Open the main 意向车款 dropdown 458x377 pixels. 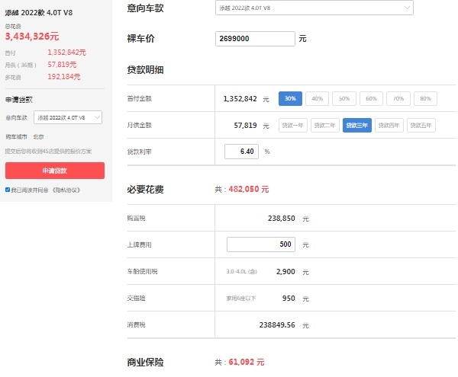click(314, 8)
